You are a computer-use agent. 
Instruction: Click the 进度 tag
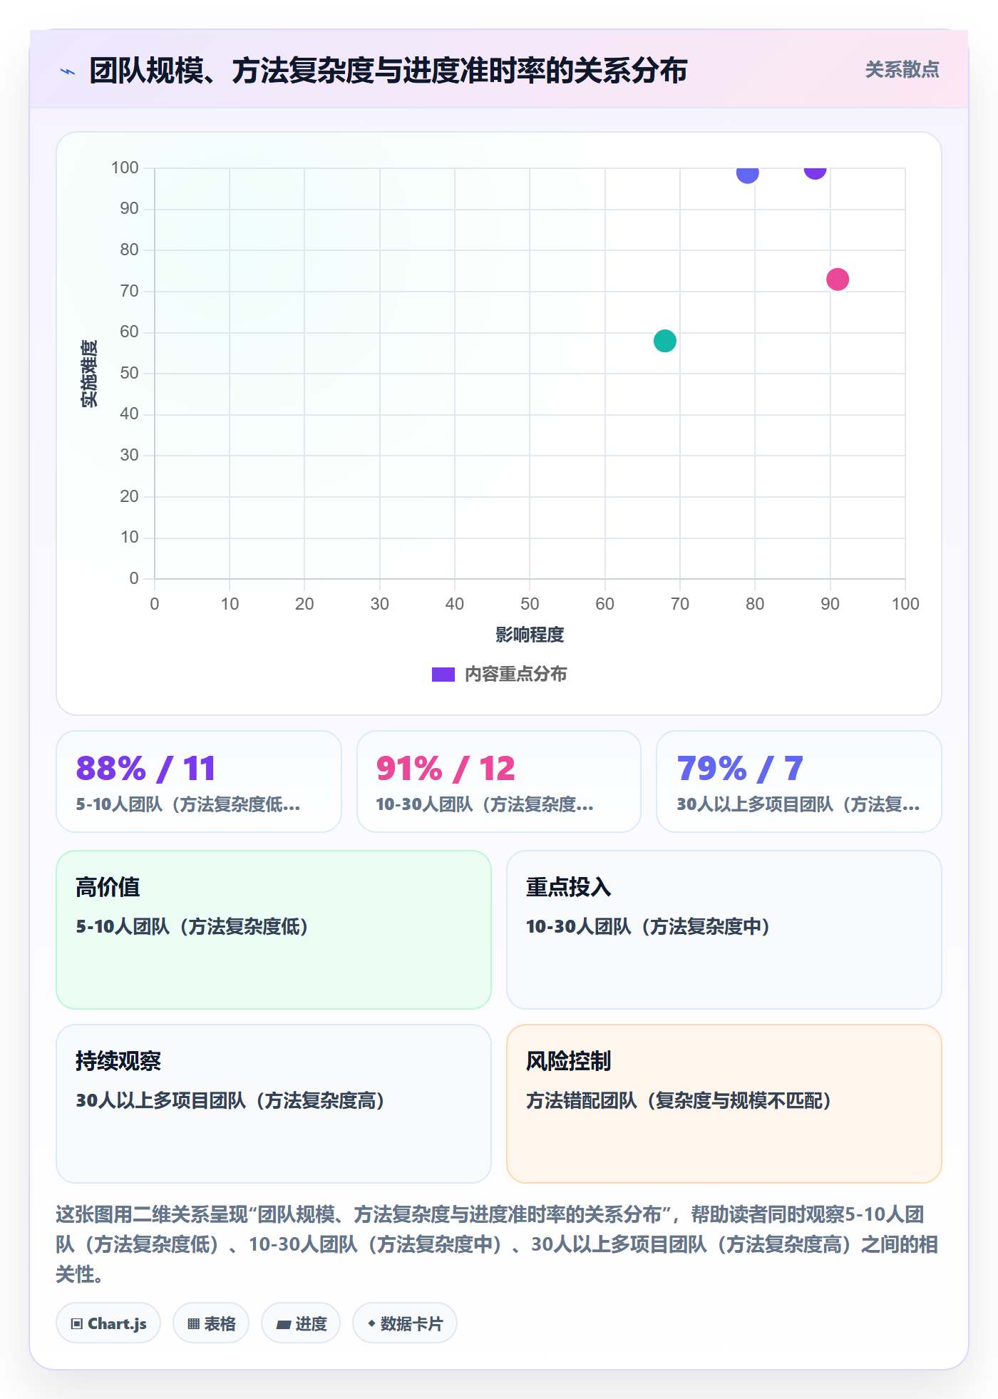click(x=301, y=1323)
